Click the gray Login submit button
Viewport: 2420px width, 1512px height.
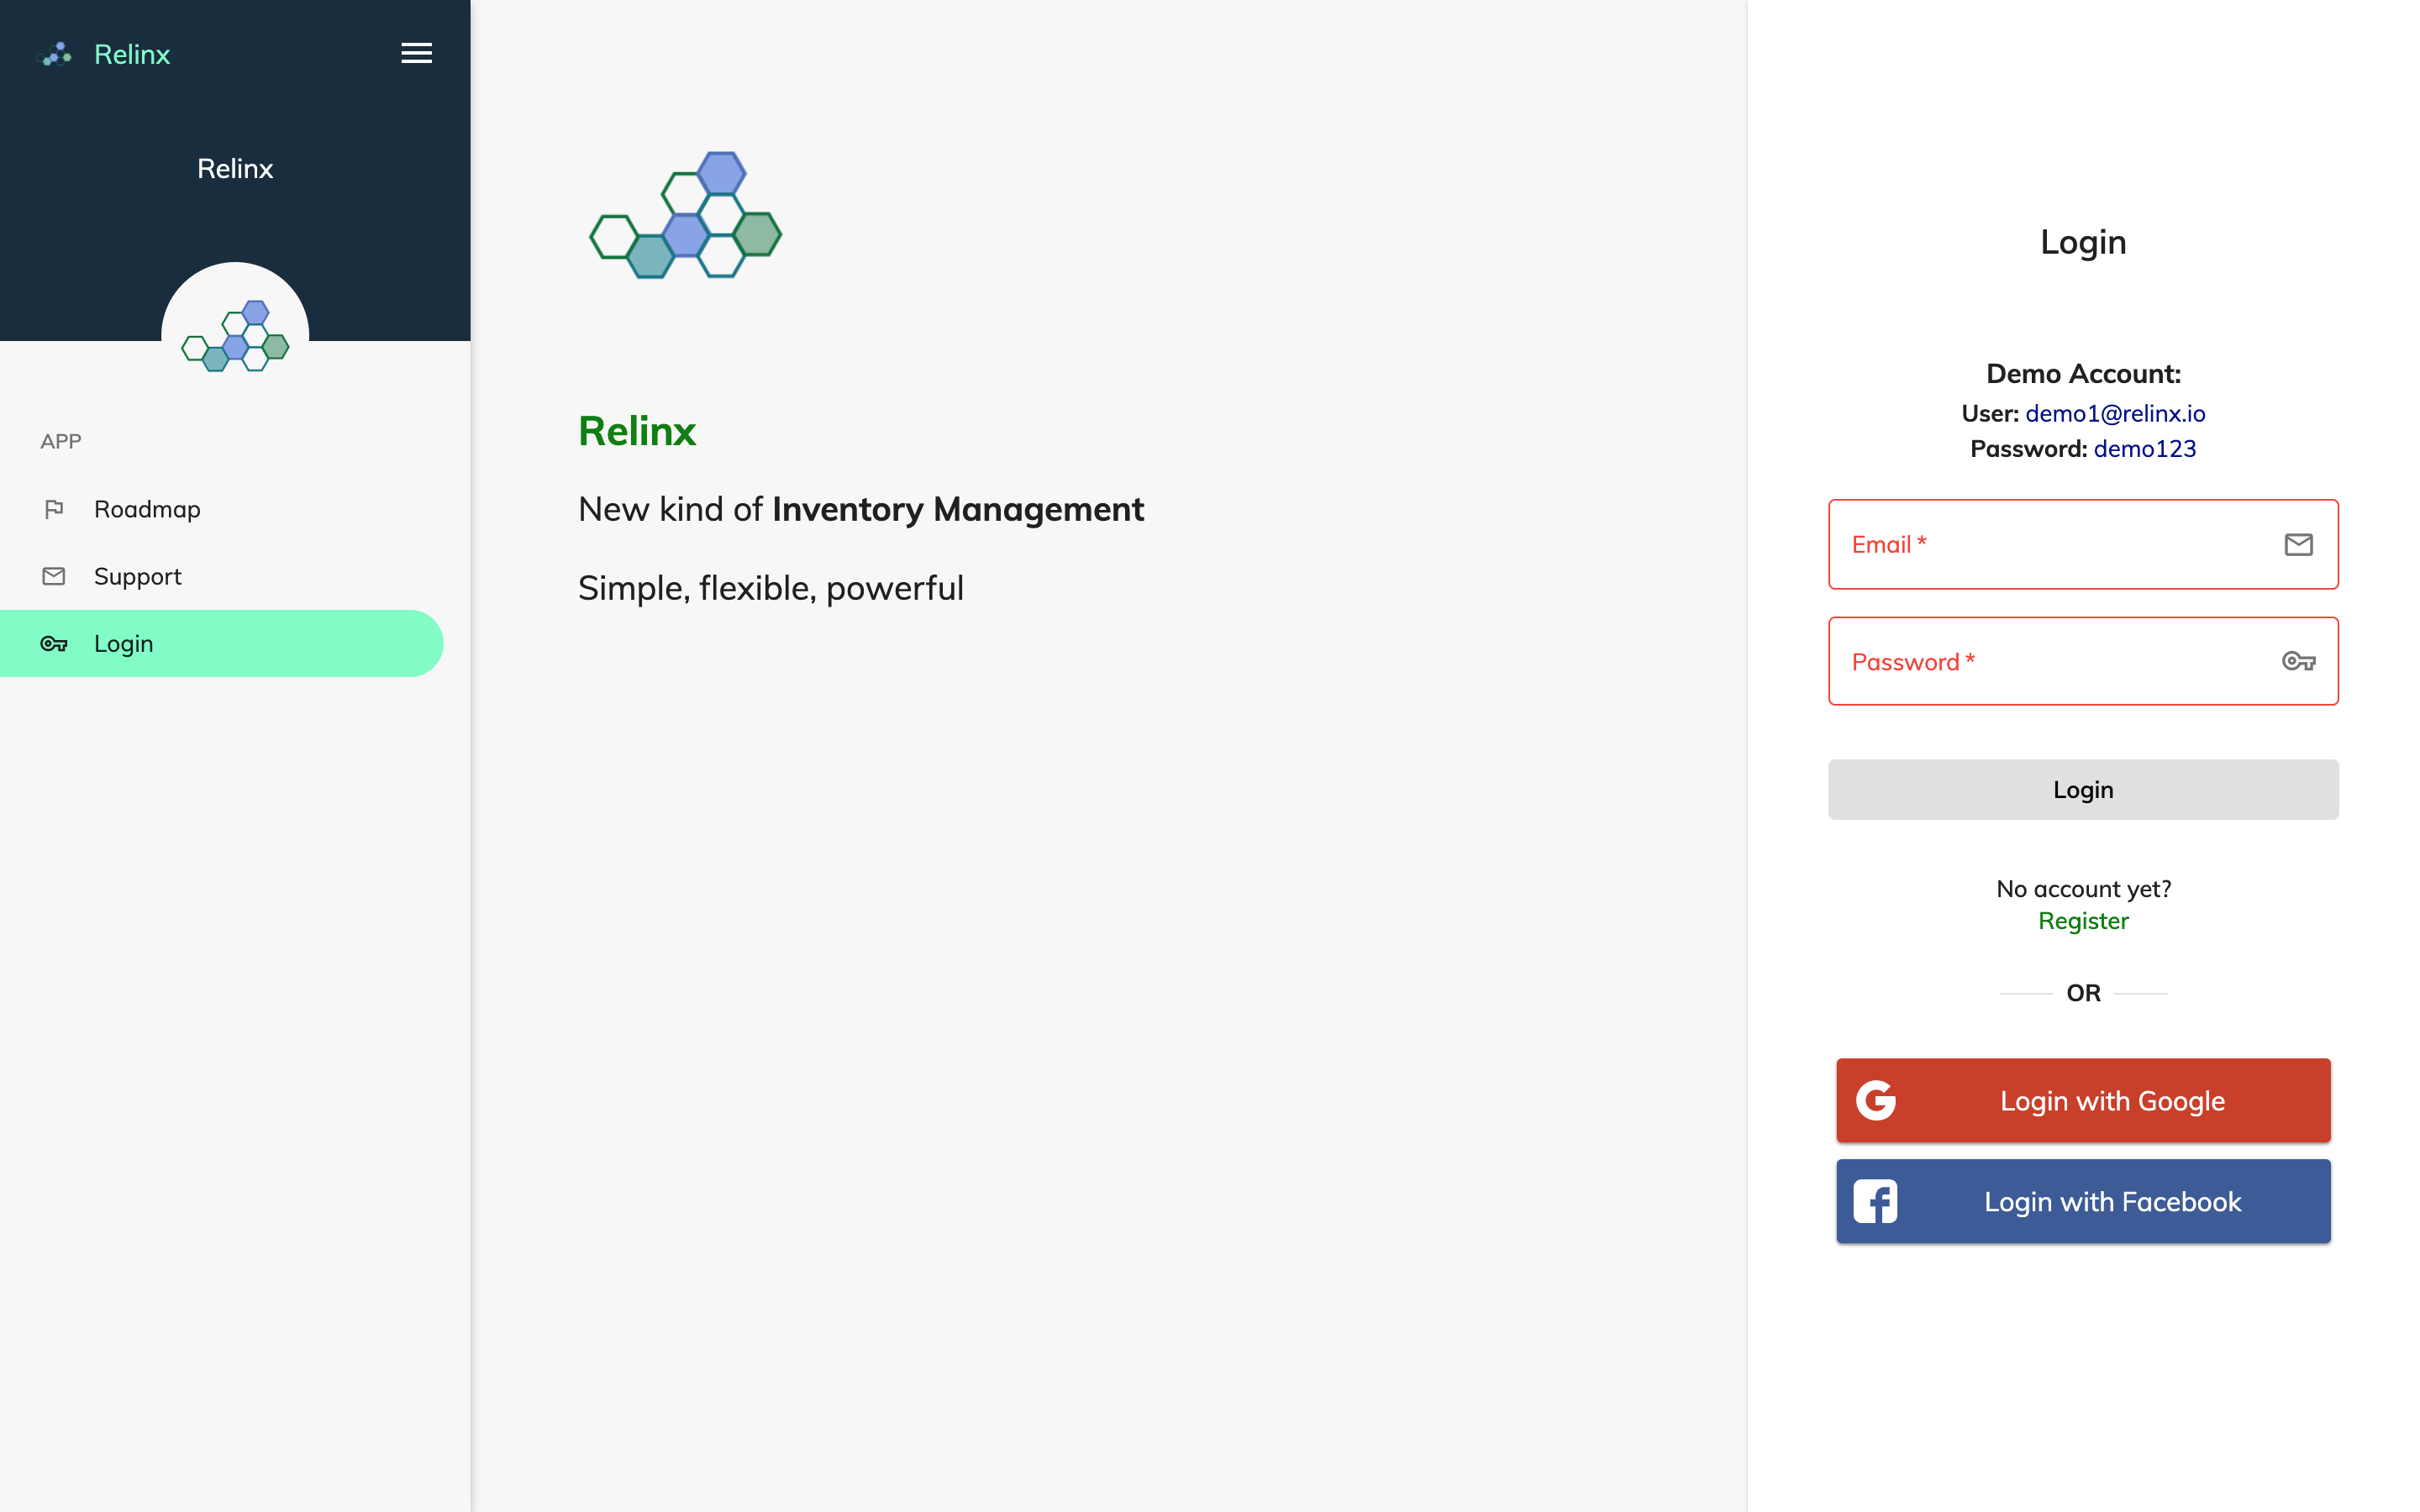2083,789
